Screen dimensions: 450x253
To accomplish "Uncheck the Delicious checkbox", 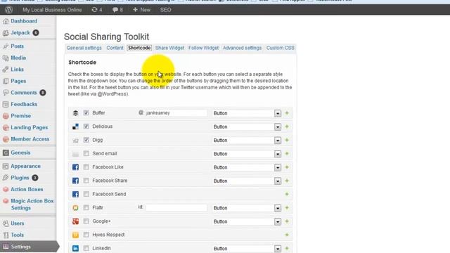I will pyautogui.click(x=86, y=126).
